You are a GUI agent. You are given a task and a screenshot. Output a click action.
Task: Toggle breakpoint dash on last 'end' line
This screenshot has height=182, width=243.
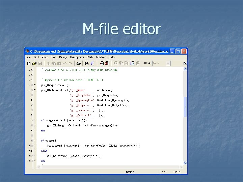35,161
